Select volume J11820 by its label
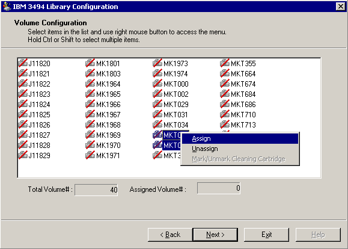 point(39,64)
